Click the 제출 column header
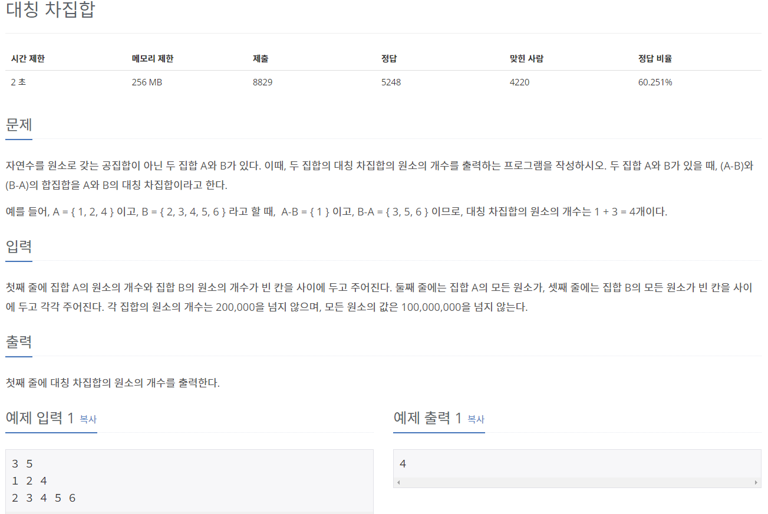 261,58
